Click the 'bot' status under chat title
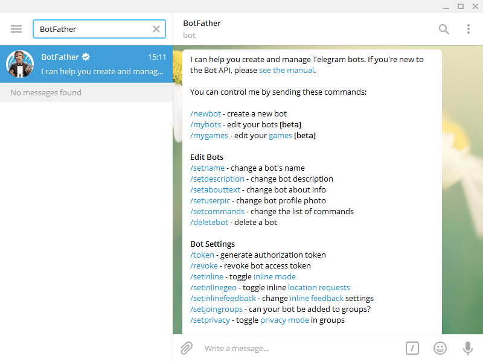This screenshot has height=362, width=483. pyautogui.click(x=189, y=36)
